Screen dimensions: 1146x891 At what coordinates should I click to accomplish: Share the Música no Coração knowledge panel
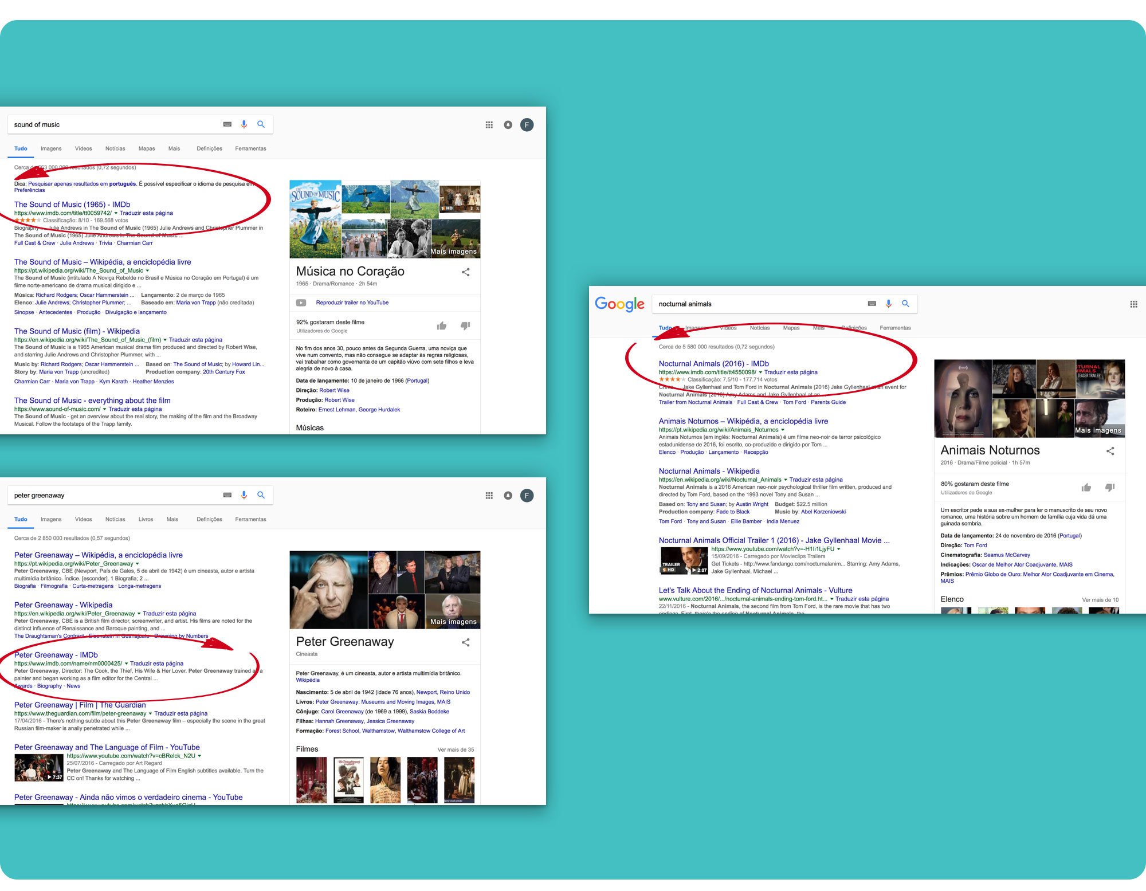[x=466, y=272]
